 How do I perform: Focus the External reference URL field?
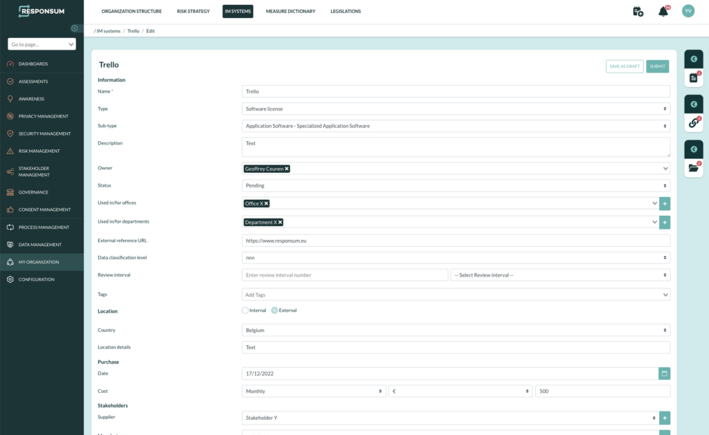tap(456, 241)
